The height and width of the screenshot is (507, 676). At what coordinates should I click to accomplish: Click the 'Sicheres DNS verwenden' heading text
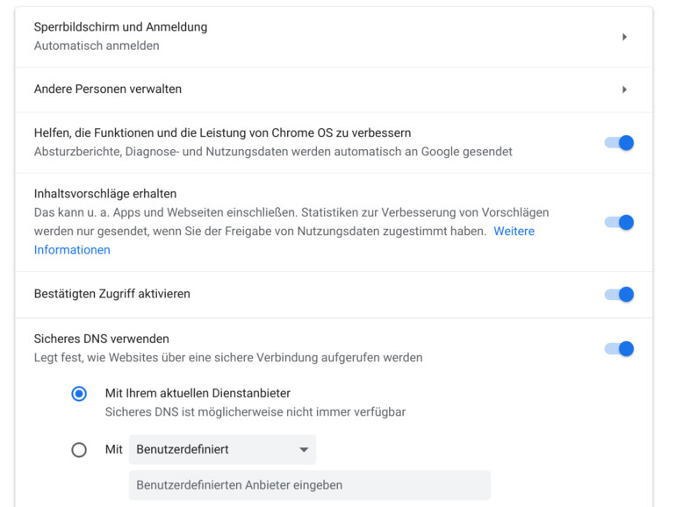[x=101, y=339]
